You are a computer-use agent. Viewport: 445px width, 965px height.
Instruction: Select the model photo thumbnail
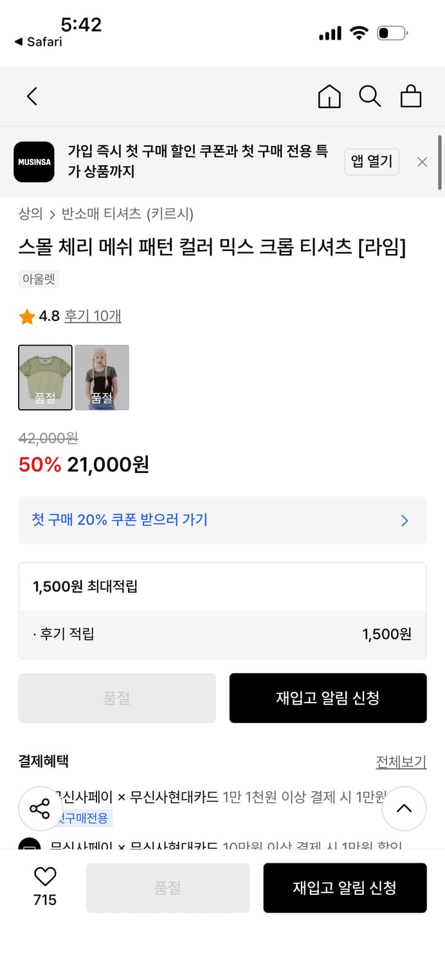[102, 378]
